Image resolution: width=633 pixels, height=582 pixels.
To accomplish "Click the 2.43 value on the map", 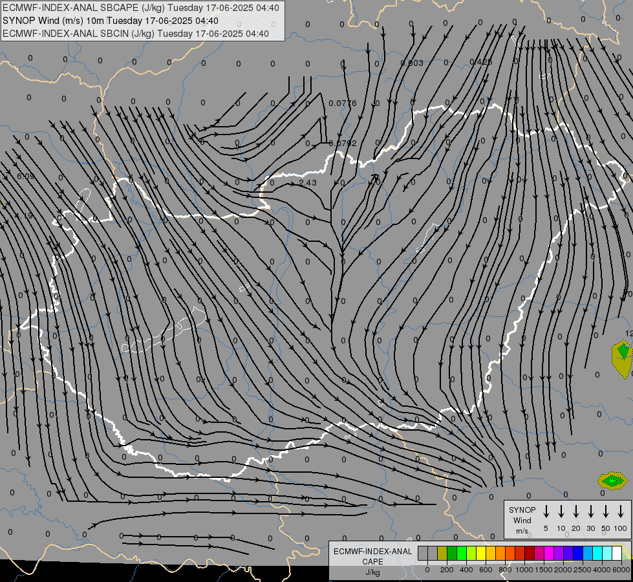I will [x=308, y=182].
